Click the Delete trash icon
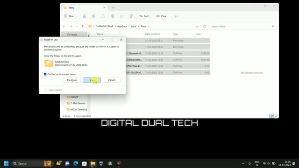Image resolution: width=299 pixels, height=168 pixels. [131, 16]
